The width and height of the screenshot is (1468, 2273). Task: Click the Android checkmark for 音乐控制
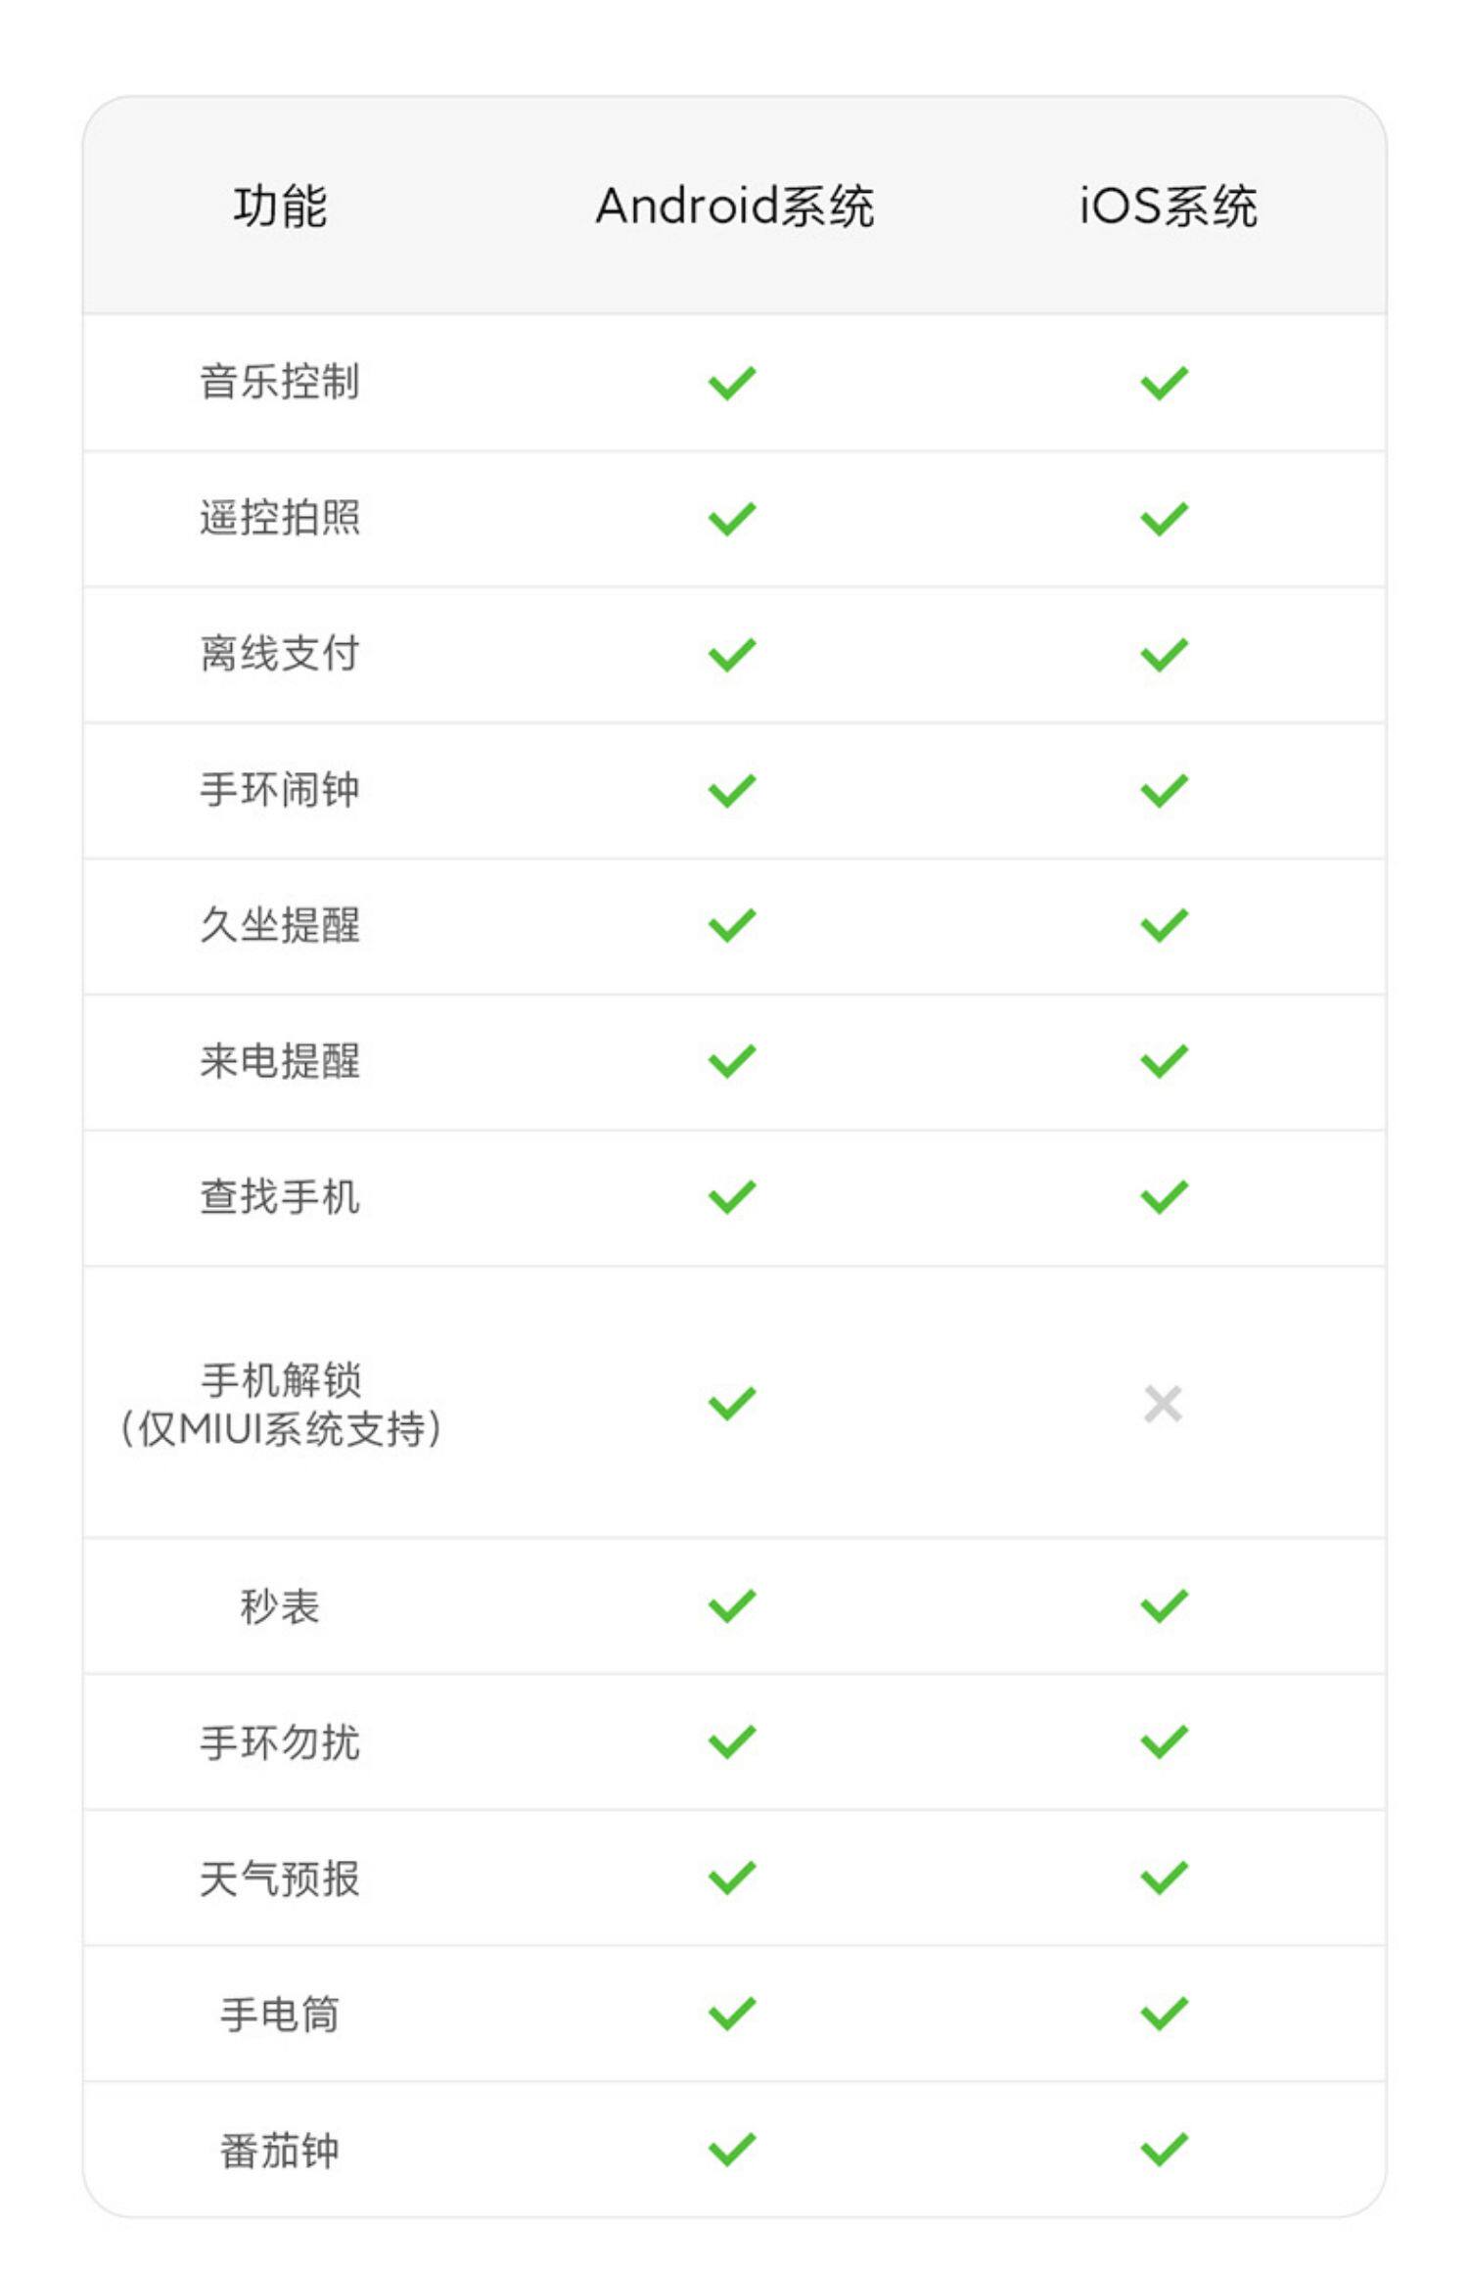coord(732,383)
